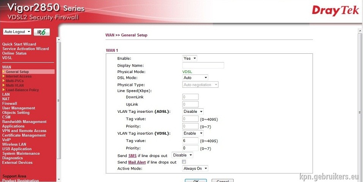Screen dimensions: 363x182
Task: Open Quick Start Wizard in sidebar
Action: (19, 44)
